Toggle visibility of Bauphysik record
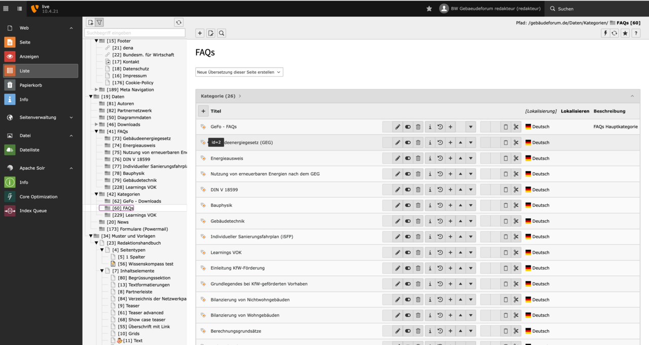The height and width of the screenshot is (345, 649). [408, 205]
